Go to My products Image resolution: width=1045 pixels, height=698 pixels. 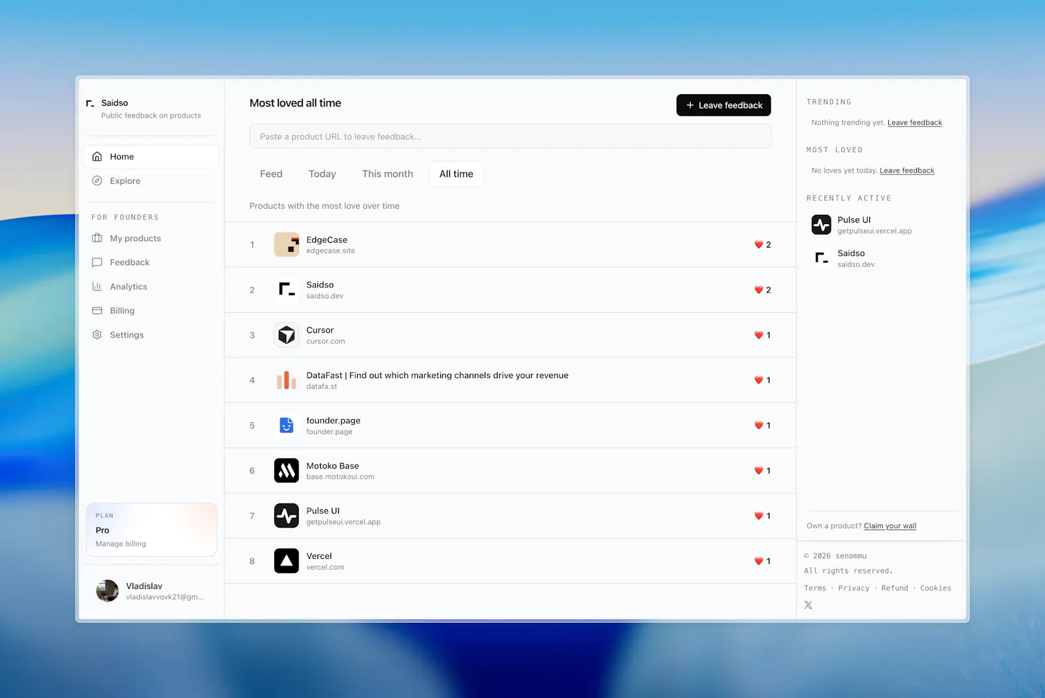click(x=152, y=238)
